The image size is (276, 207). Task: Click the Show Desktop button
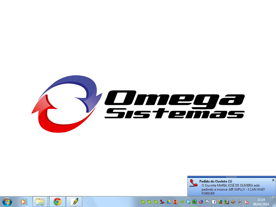(274, 202)
